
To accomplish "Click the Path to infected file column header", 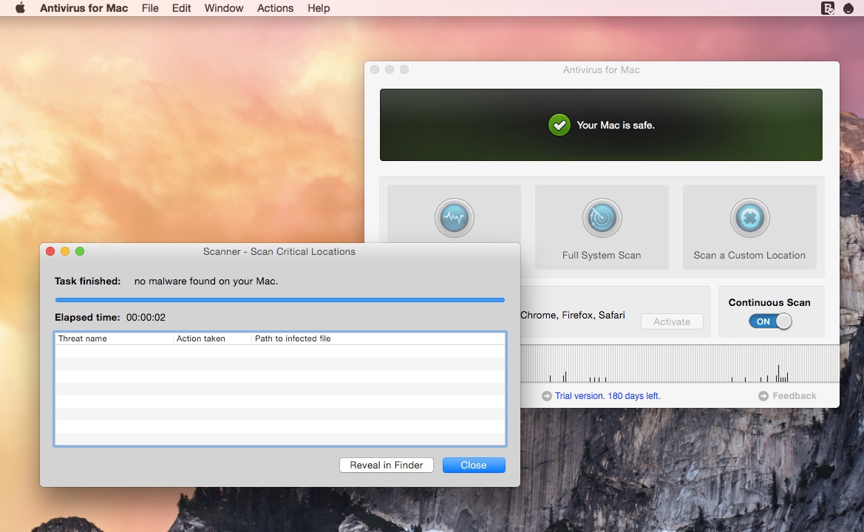I will click(378, 338).
